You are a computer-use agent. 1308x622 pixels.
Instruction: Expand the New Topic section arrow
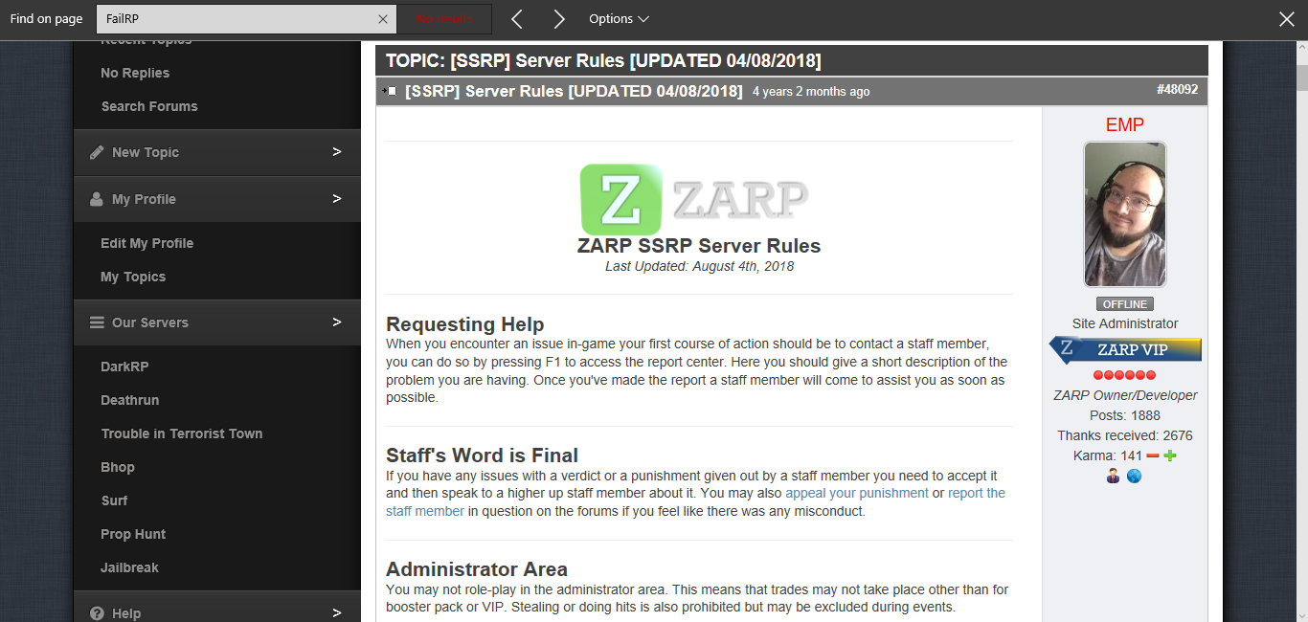tap(337, 151)
